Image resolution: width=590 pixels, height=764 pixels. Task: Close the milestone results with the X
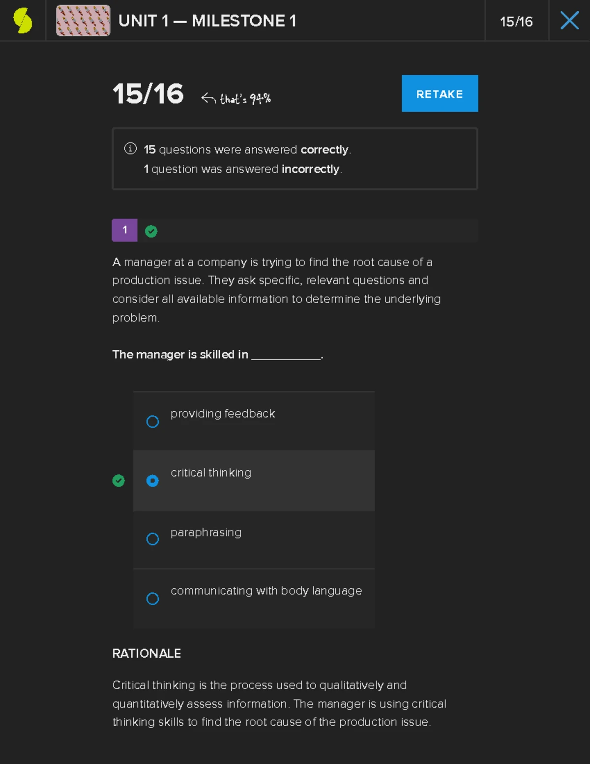pos(569,21)
